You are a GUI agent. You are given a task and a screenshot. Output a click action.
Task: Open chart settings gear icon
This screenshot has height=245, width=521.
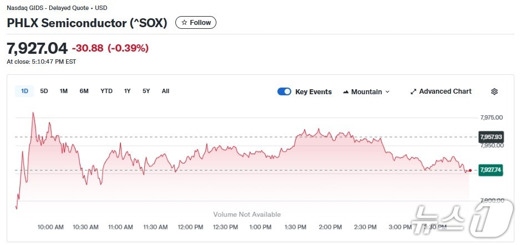tap(494, 91)
